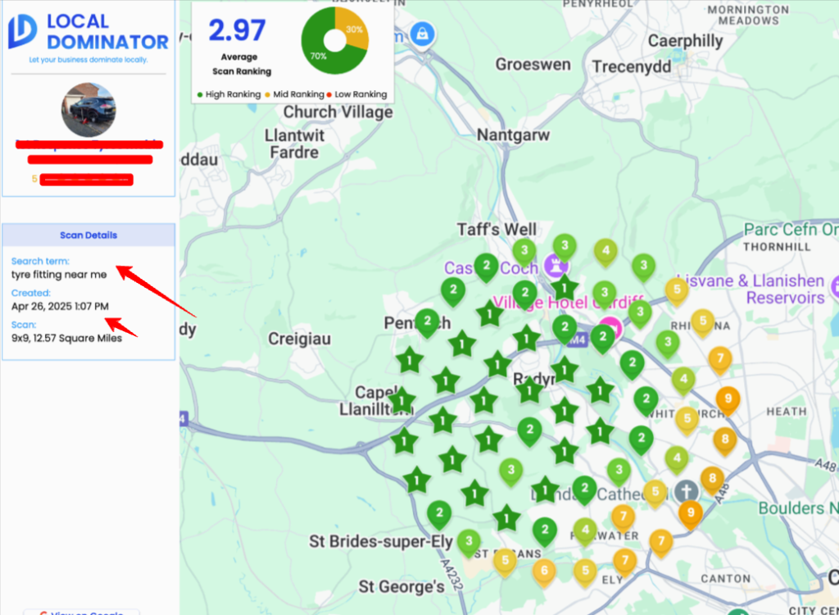Click the Low Ranking legend item
839x615 pixels.
coord(357,95)
